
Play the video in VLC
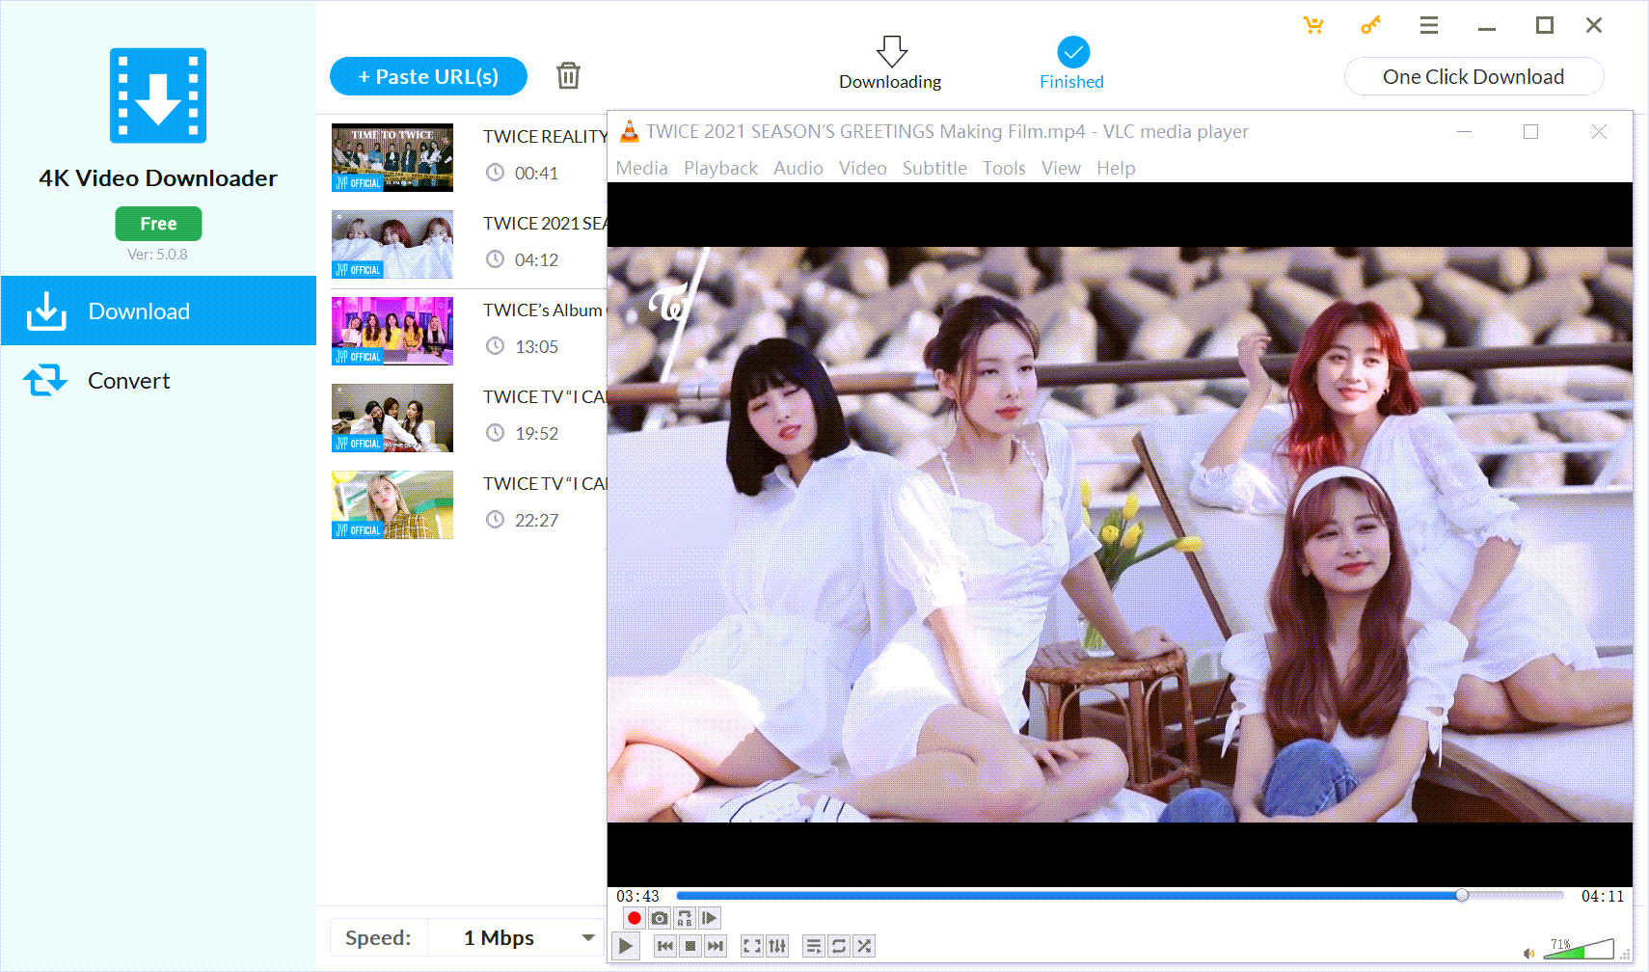pyautogui.click(x=626, y=946)
